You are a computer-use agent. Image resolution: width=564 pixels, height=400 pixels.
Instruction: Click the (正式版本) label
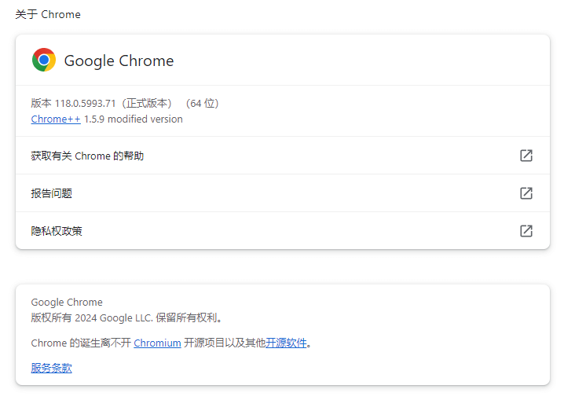coord(146,104)
